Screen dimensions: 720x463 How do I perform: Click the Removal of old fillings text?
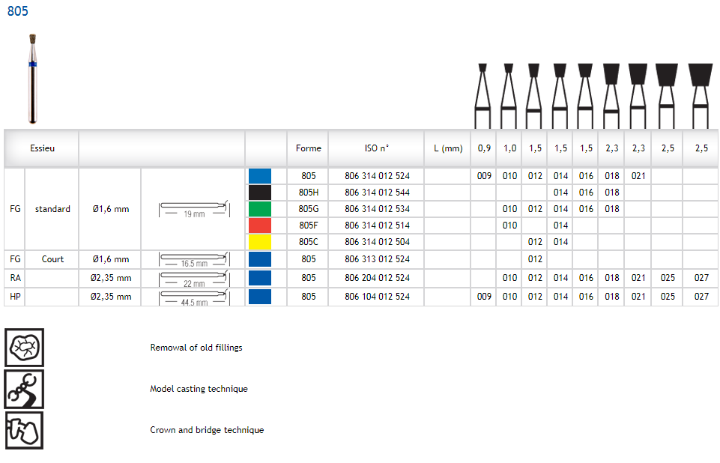tap(196, 348)
